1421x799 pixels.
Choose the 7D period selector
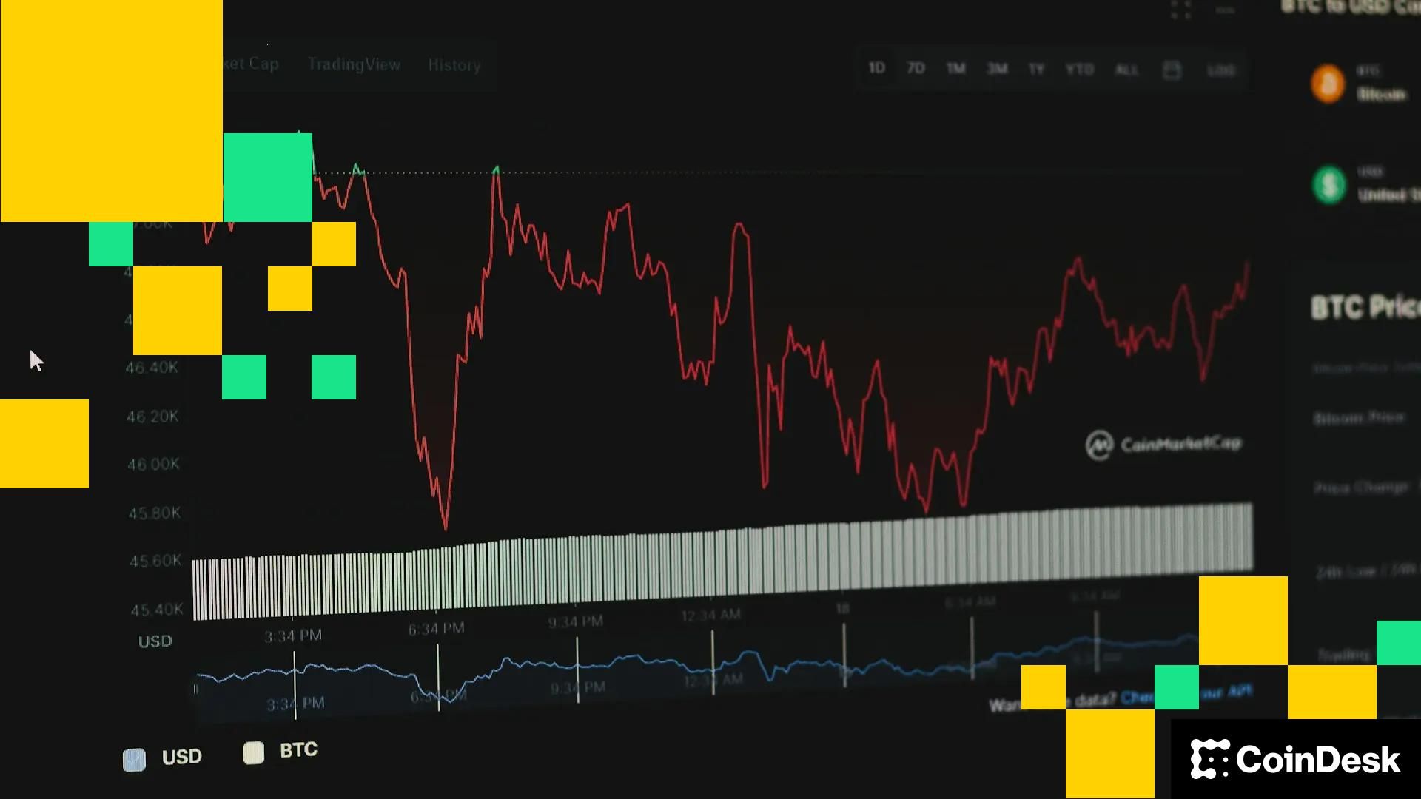tap(916, 67)
